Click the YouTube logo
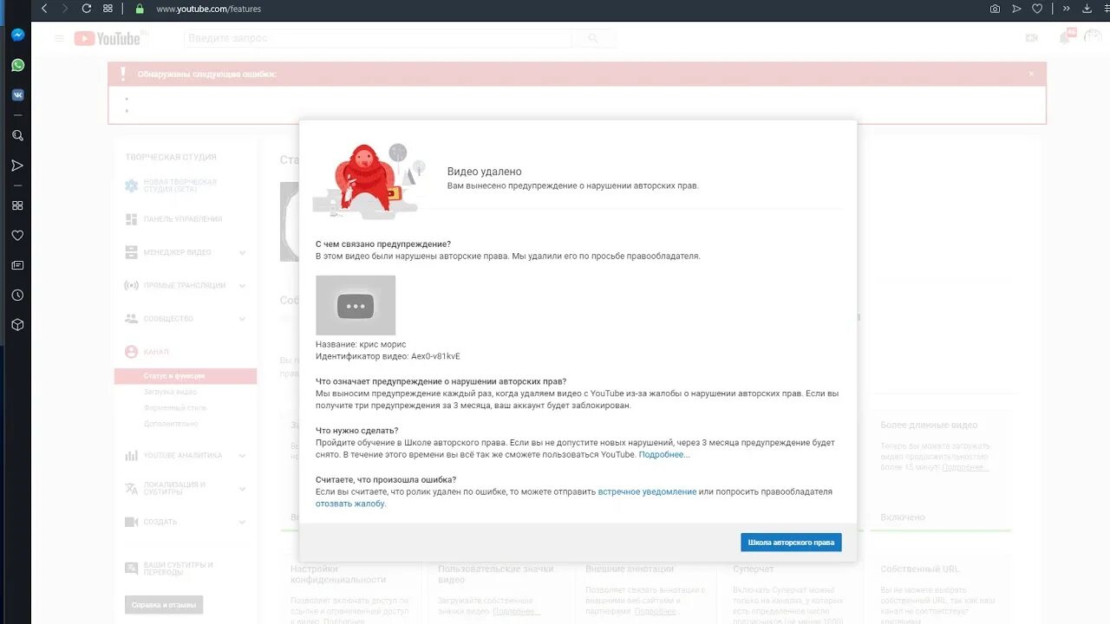Screen dimensions: 1110x624 click(x=108, y=38)
